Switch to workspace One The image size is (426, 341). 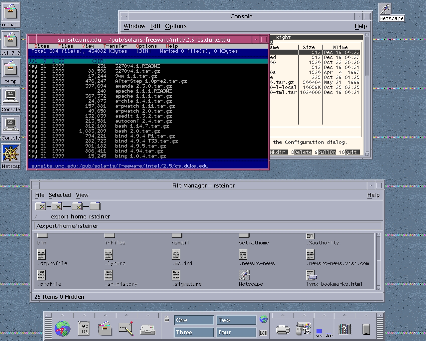coord(194,320)
